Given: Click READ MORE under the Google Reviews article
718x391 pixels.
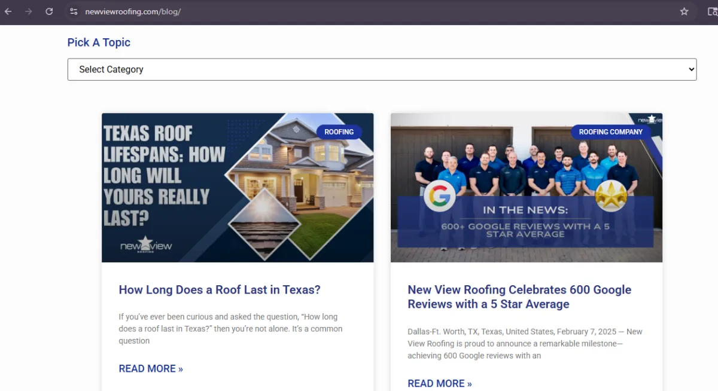Looking at the screenshot, I should (440, 384).
